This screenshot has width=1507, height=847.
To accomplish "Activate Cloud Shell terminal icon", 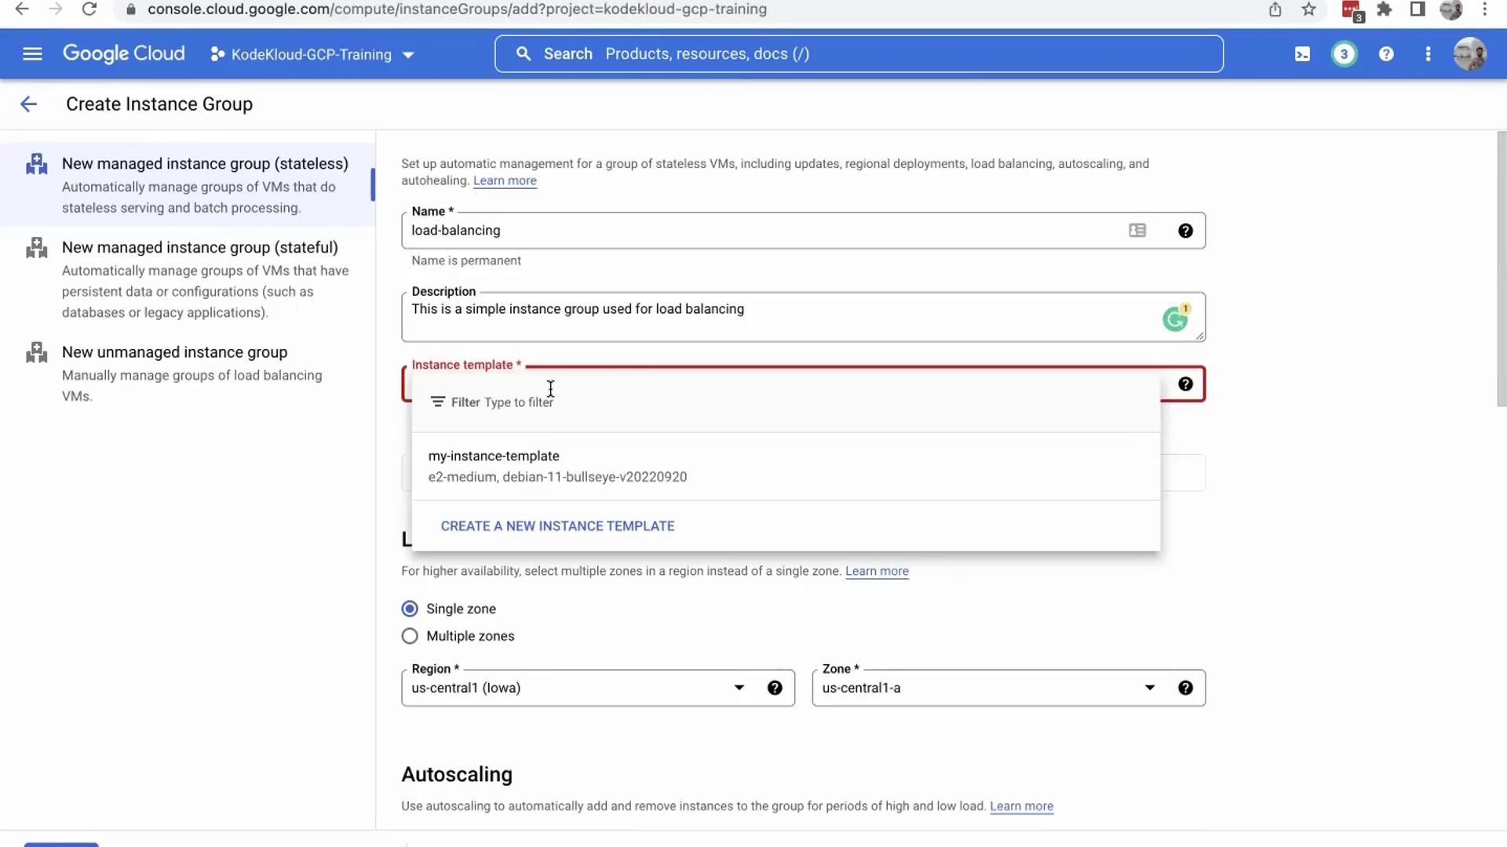I will (x=1302, y=54).
